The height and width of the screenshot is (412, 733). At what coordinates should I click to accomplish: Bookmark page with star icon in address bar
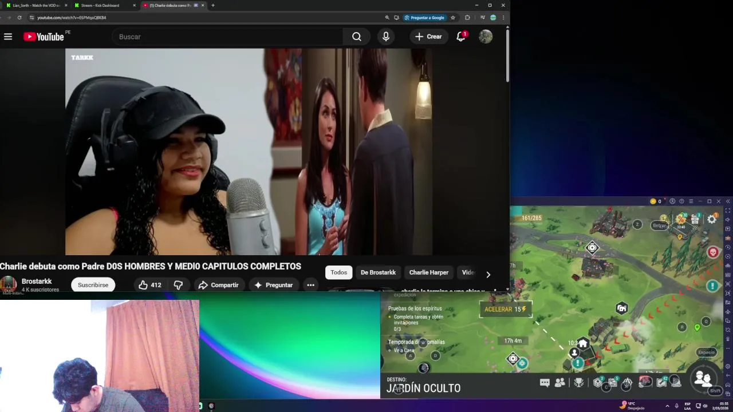(453, 18)
